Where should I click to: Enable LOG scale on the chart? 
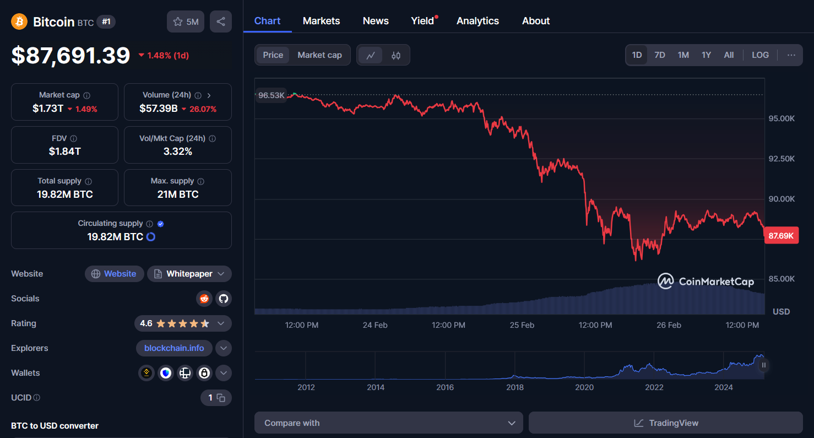tap(760, 55)
